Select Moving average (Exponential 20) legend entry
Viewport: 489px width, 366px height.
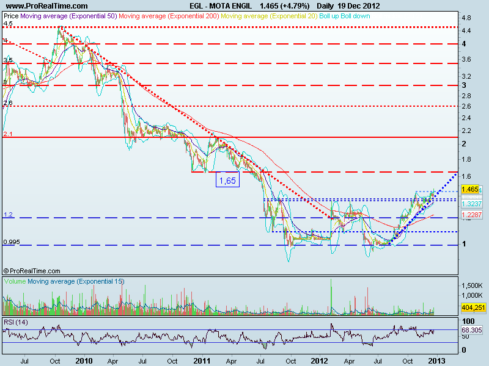pyautogui.click(x=269, y=16)
